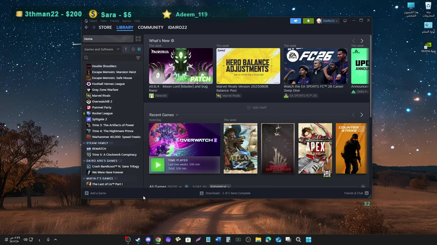Viewport: 437px width, 245px height.
Task: Open the IDAIRO22 profile tab
Action: 178,27
